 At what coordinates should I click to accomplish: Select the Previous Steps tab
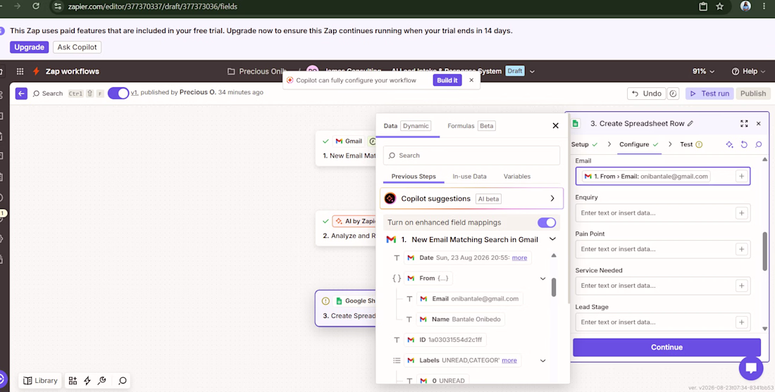coord(414,176)
